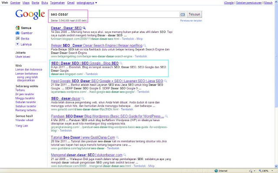
Task: Filter results by Setahun terakhir
Action: 26,106
